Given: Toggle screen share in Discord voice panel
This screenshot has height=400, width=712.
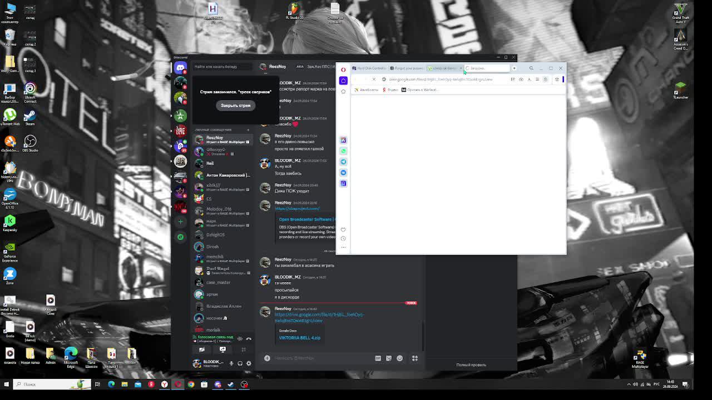Looking at the screenshot, I should pyautogui.click(x=222, y=349).
